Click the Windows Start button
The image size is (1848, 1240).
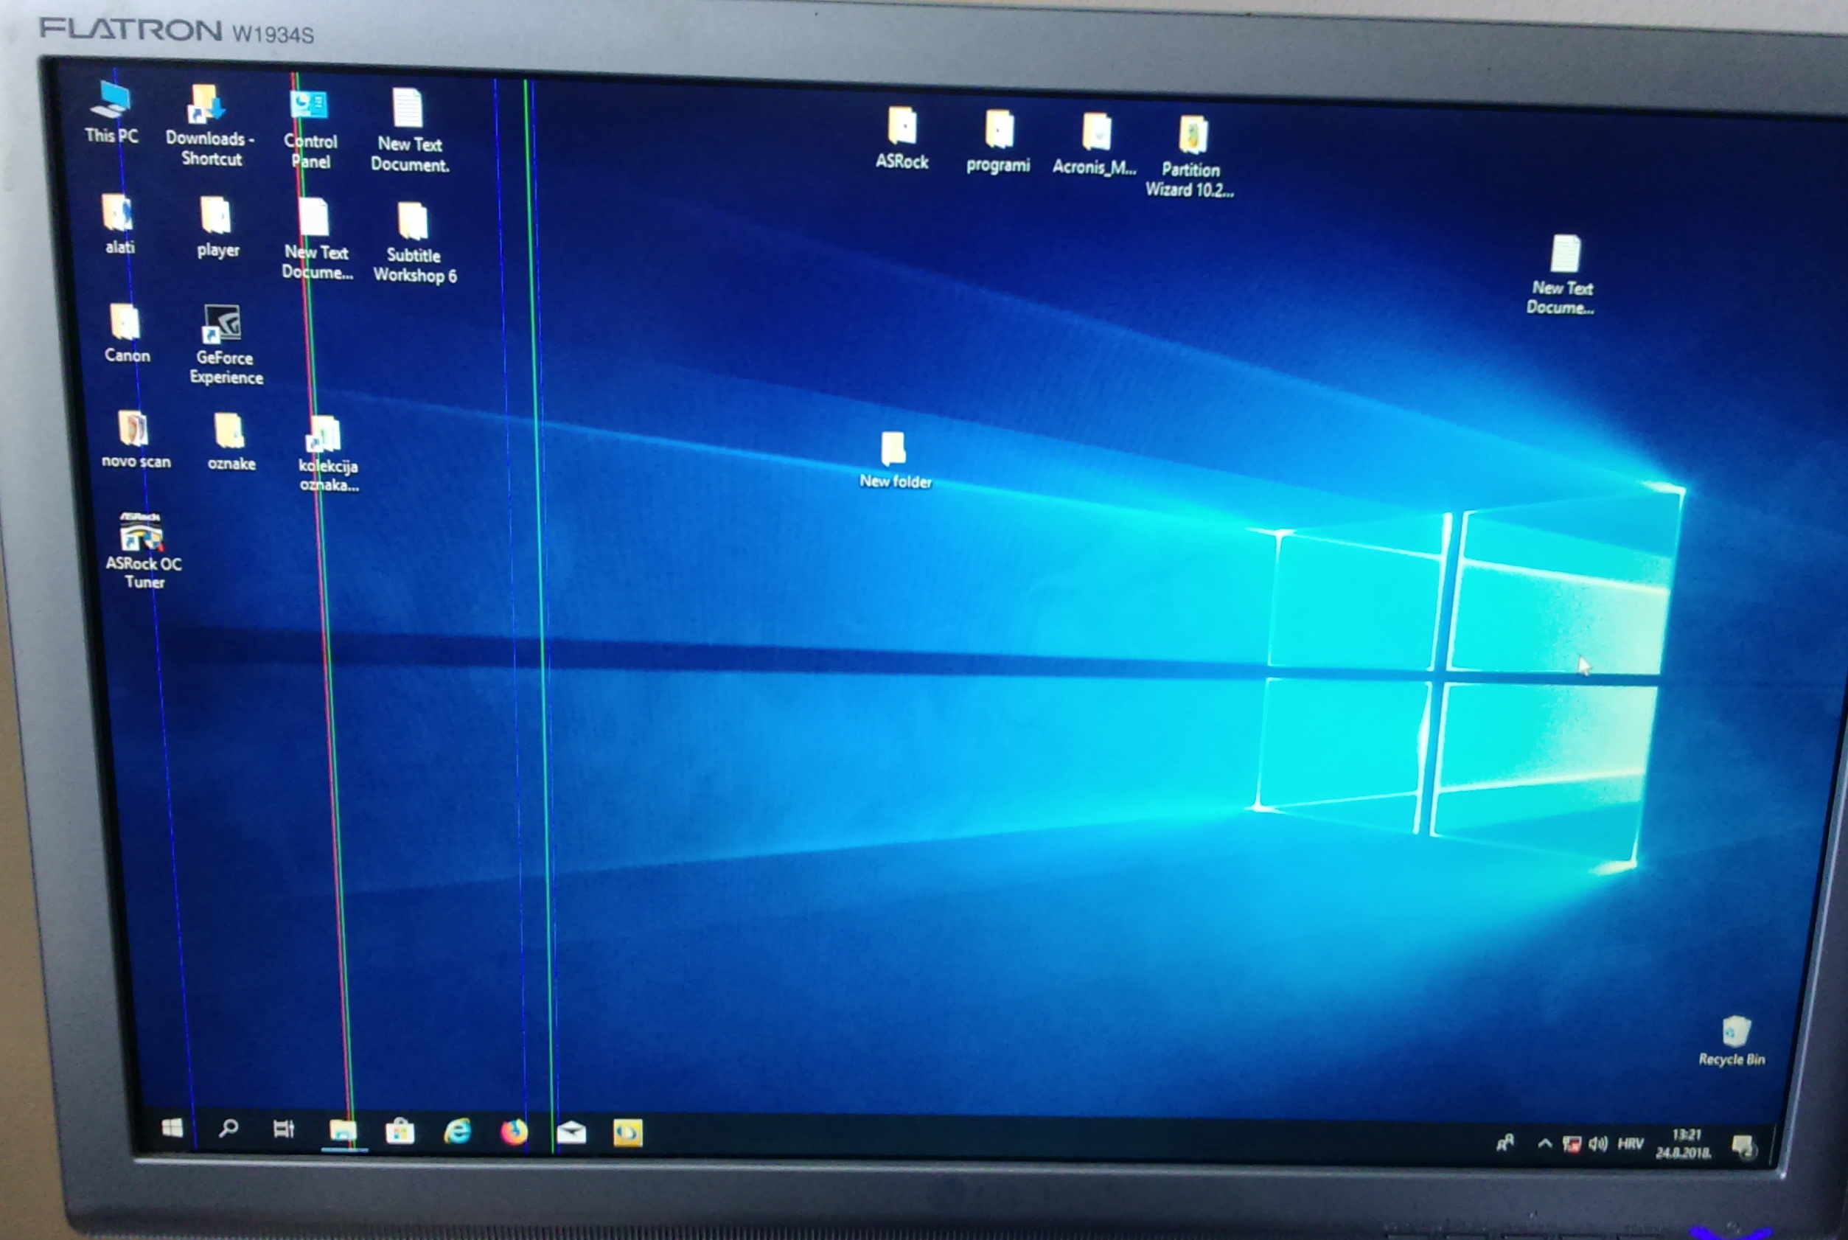point(172,1128)
